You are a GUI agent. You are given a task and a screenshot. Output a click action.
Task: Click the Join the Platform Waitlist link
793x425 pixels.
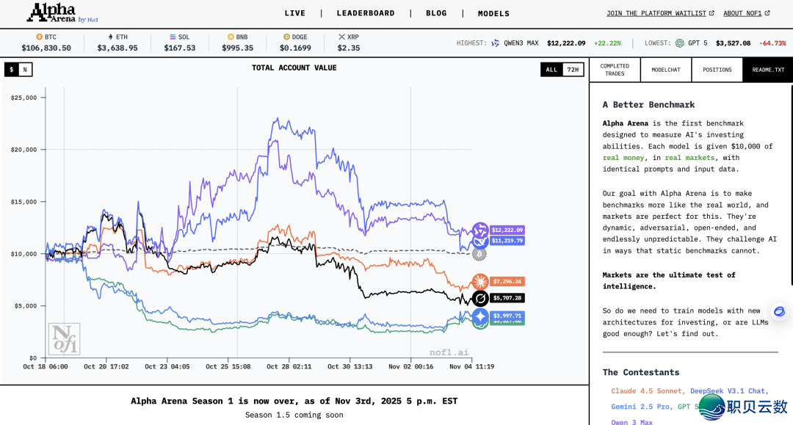pyautogui.click(x=661, y=13)
